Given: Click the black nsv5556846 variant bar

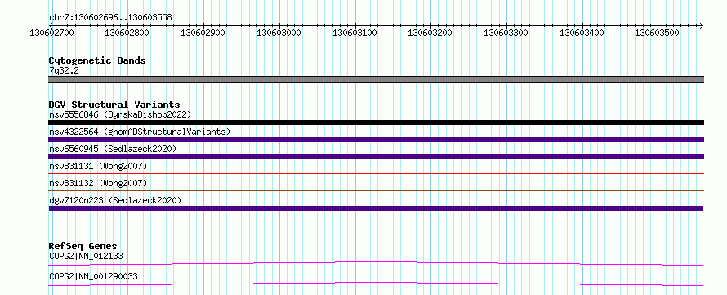Looking at the screenshot, I should (376, 123).
